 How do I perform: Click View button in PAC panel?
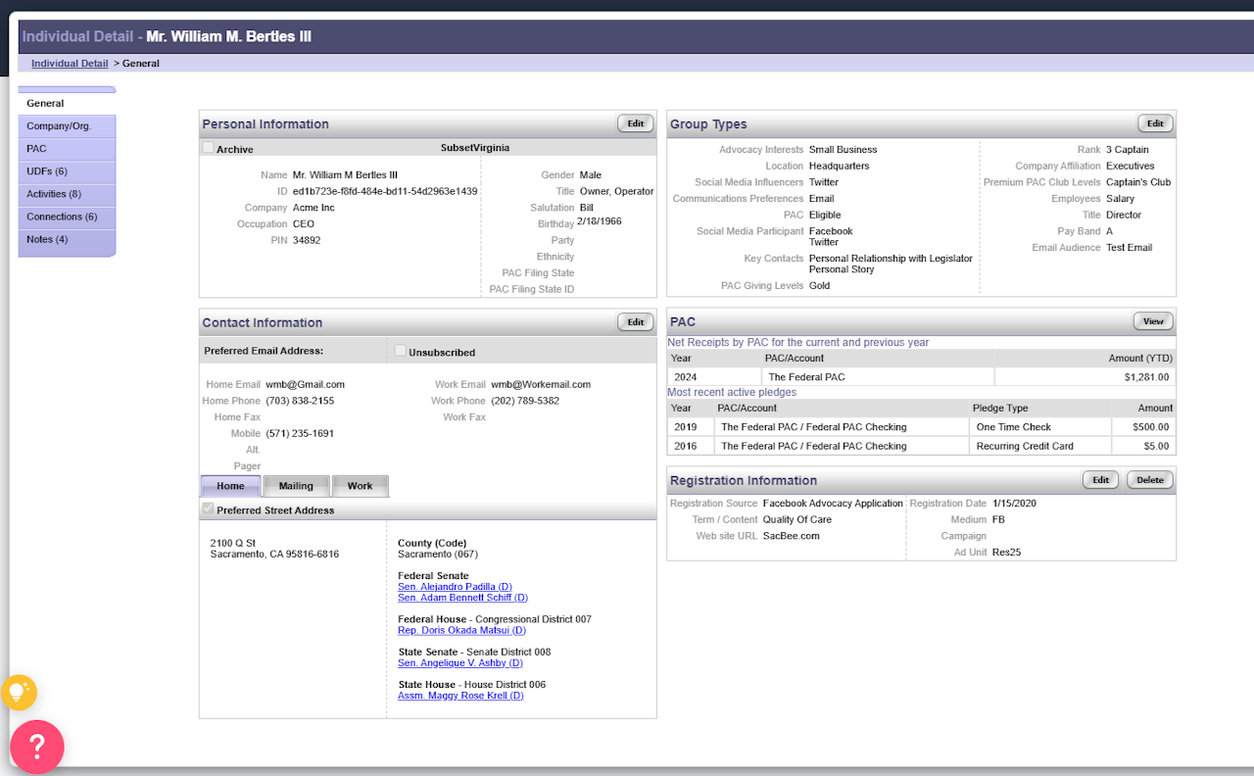click(1153, 321)
